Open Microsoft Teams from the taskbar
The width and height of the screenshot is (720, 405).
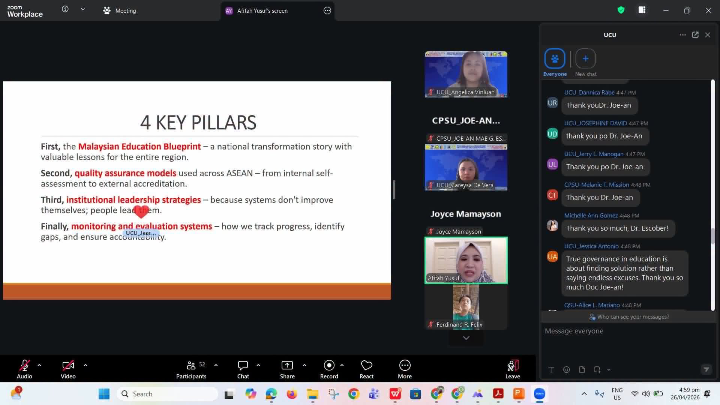click(374, 394)
